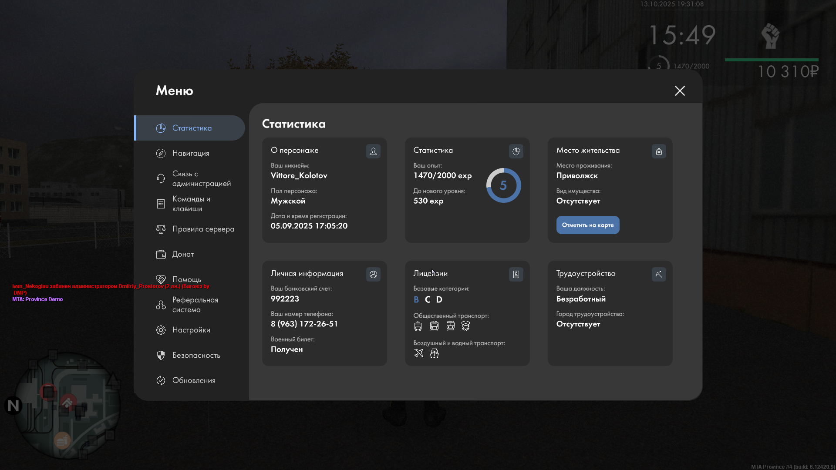Click the level 5 experience progress ring

(503, 185)
